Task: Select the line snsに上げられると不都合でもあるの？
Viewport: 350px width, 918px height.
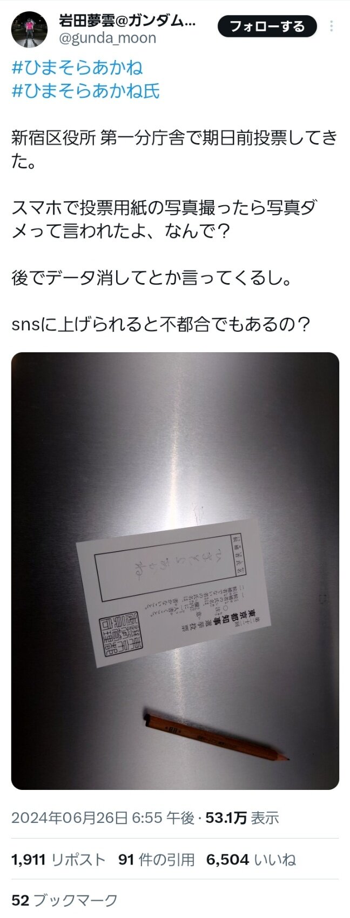Action: pos(161,325)
